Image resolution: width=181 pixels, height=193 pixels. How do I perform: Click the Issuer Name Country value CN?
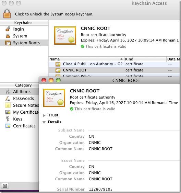pos(92,167)
